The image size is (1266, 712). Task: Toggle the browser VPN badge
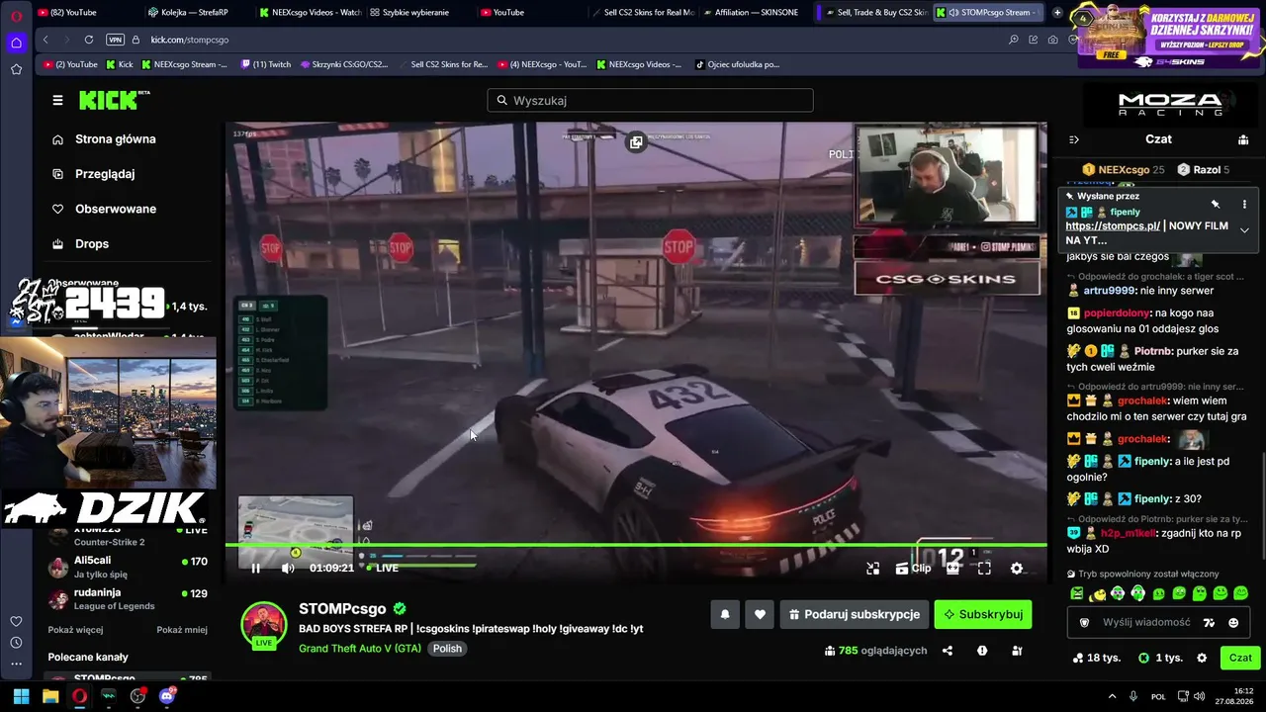pos(116,40)
